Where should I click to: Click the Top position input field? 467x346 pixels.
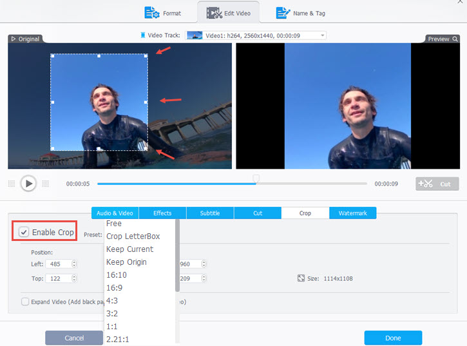[x=59, y=278]
